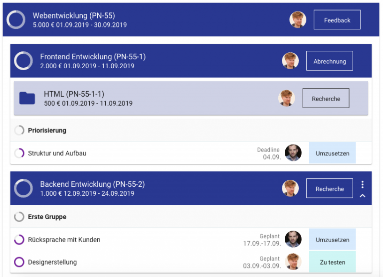The image size is (383, 277).
Task: Click the Frontend Entwicklung progress circle
Action: tap(23, 61)
